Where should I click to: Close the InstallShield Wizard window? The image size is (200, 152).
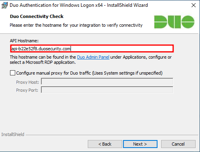(x=194, y=5)
